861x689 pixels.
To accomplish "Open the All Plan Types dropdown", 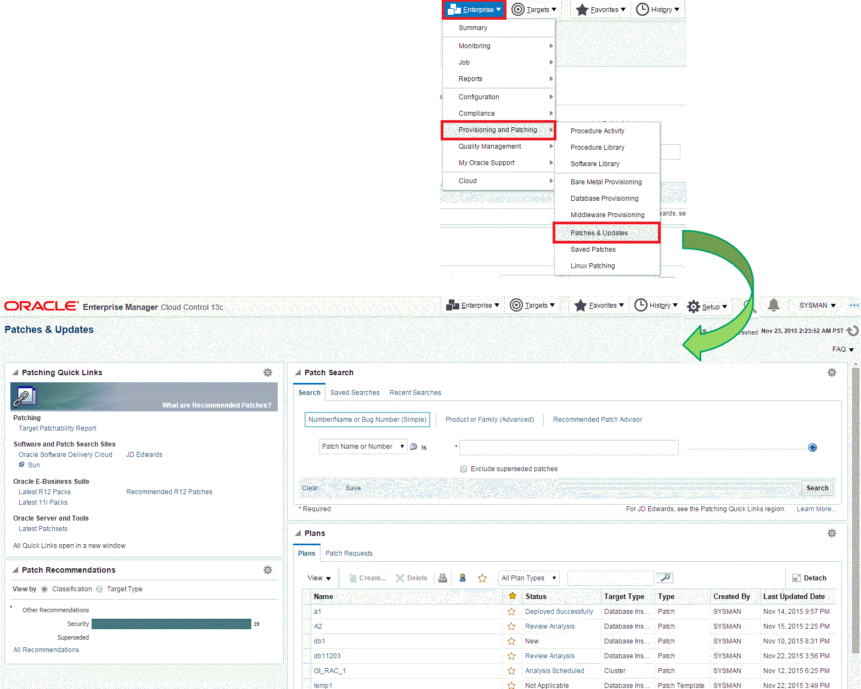I will (x=529, y=578).
